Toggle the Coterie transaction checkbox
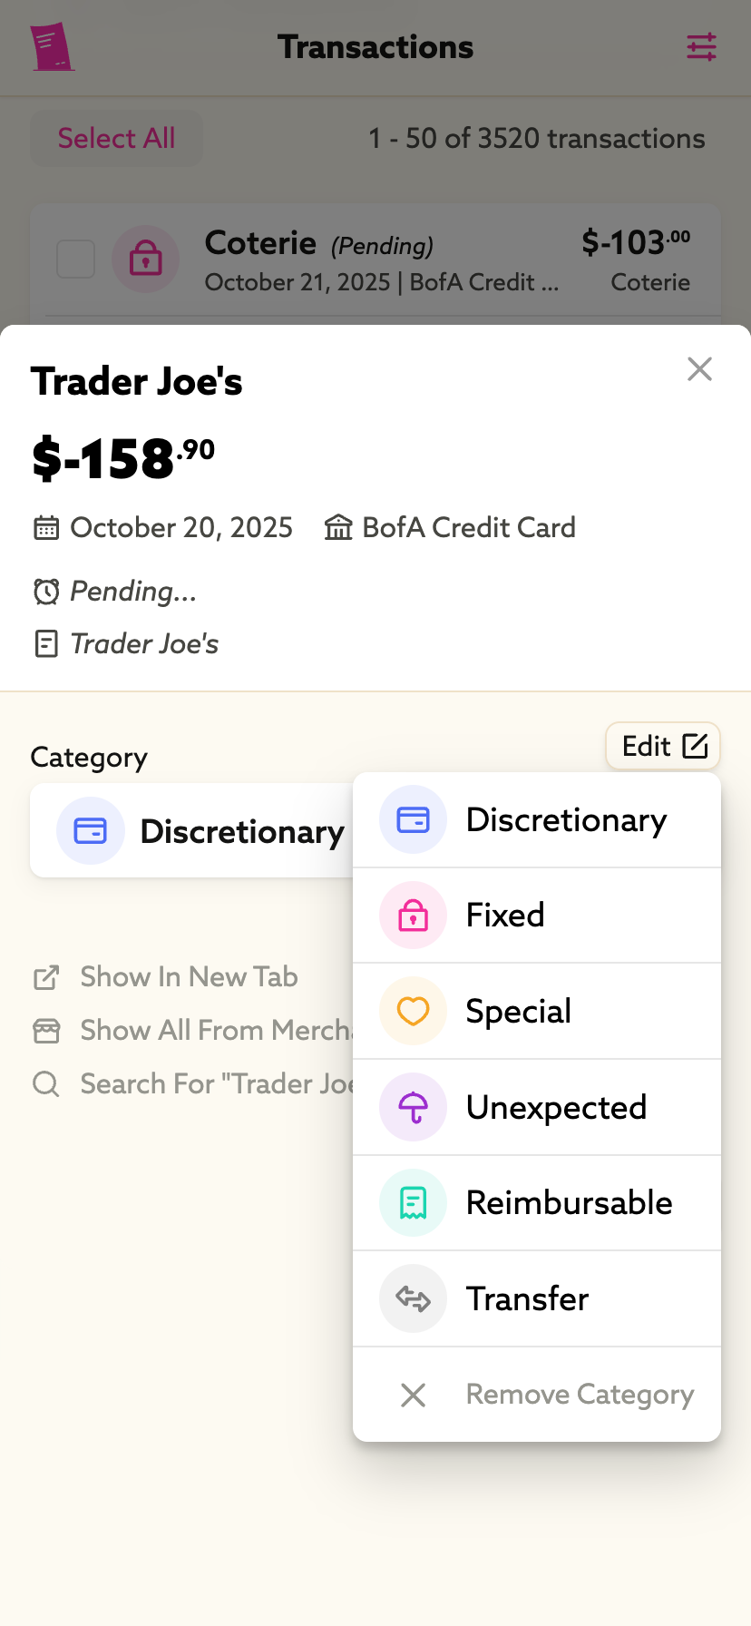 [76, 260]
